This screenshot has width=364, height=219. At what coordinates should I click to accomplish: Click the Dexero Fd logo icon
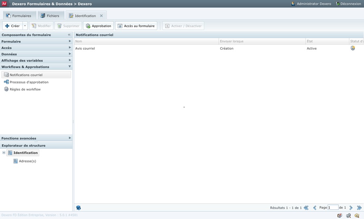pos(4,4)
